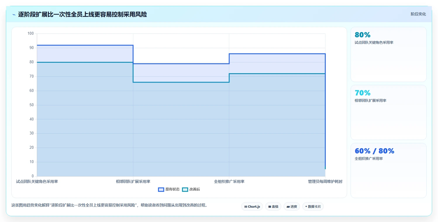Select the 进度 tag
The height and width of the screenshot is (222, 438).
(292, 207)
